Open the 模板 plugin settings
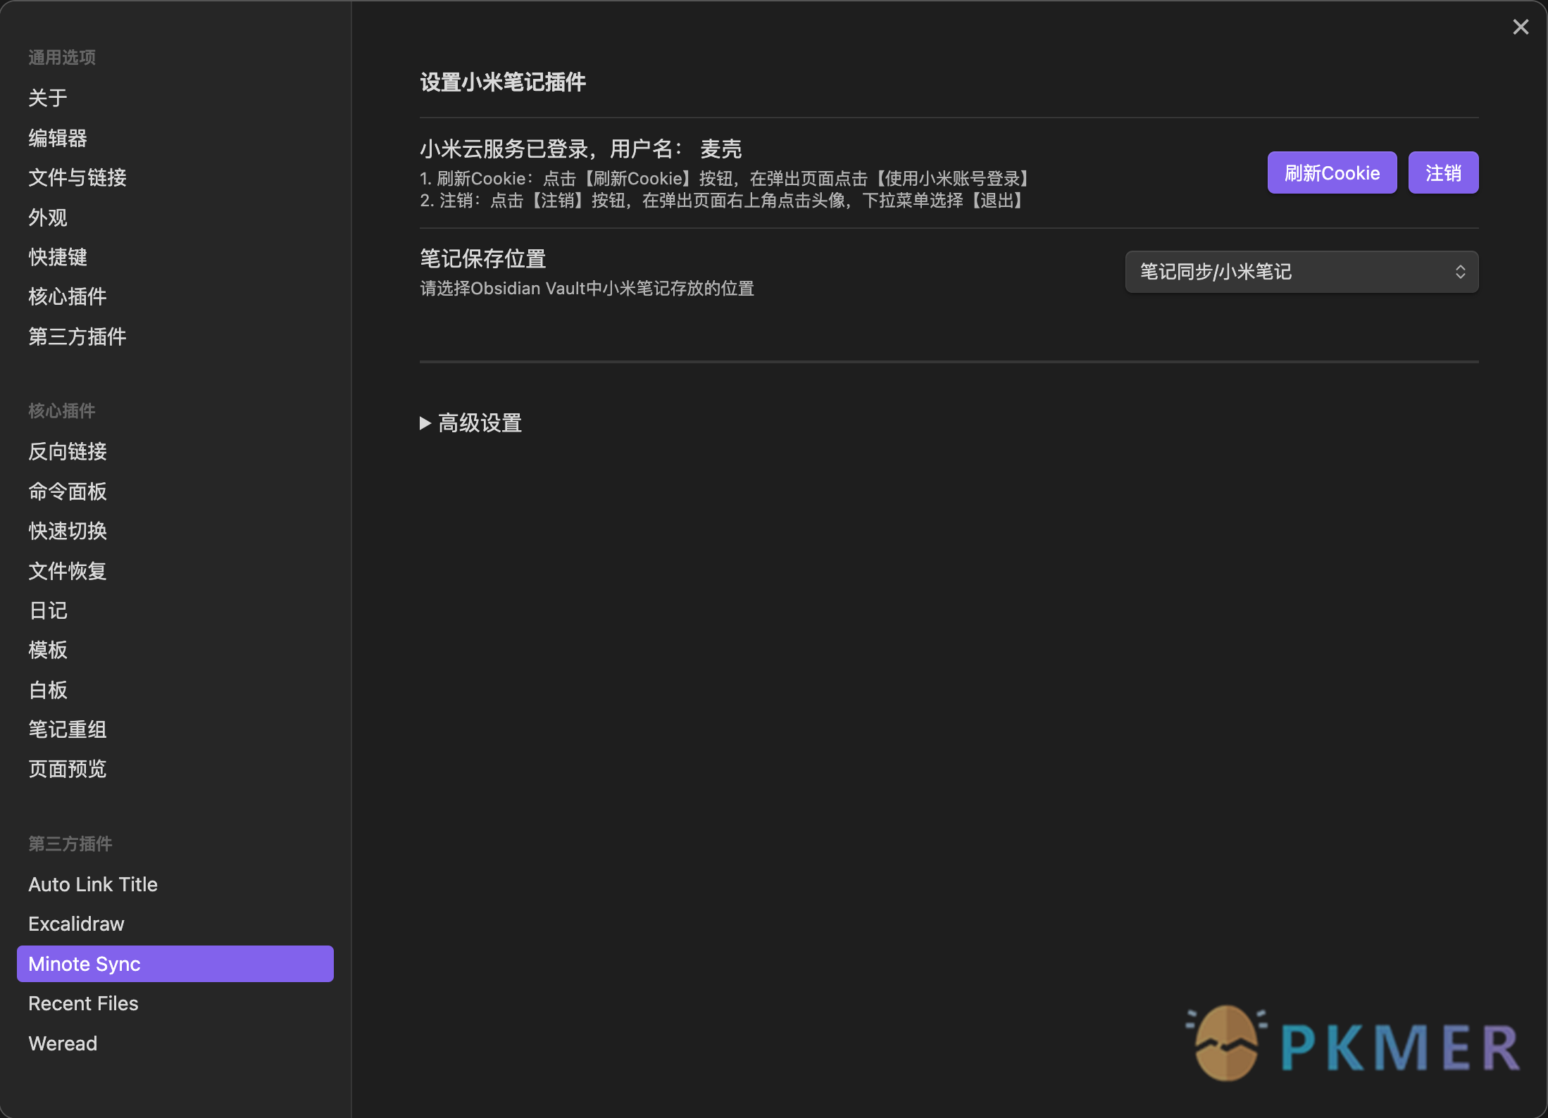Screen dimensions: 1548x1118 click(x=175, y=650)
